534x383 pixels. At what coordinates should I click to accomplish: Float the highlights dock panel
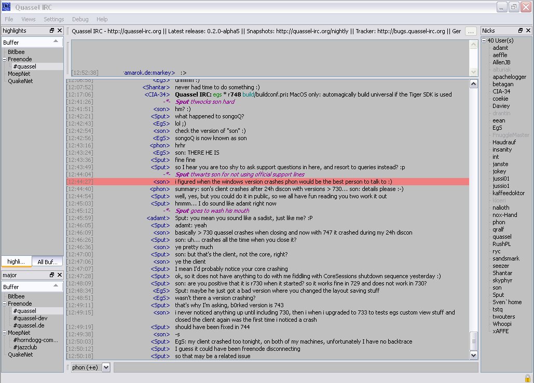coord(52,31)
